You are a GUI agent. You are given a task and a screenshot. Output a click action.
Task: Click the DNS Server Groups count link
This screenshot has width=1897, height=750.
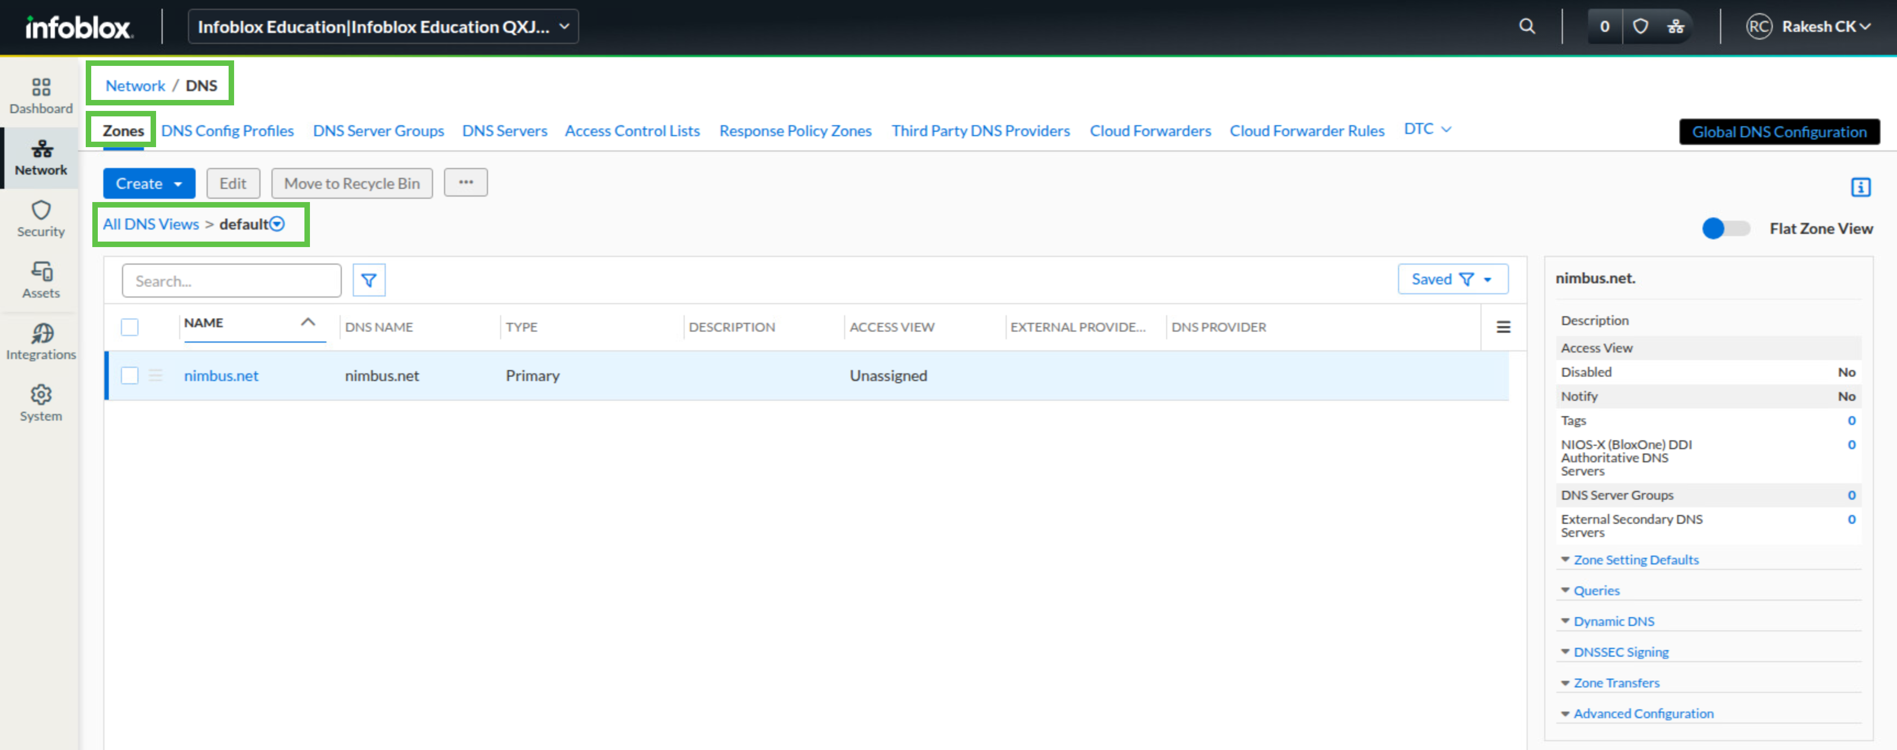coord(1851,495)
